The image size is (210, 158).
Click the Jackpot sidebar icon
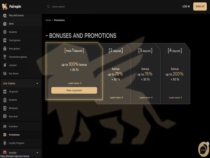(x=5, y=65)
